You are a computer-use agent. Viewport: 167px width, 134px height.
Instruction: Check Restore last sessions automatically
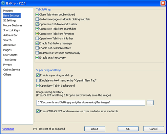pyautogui.click(x=37, y=53)
